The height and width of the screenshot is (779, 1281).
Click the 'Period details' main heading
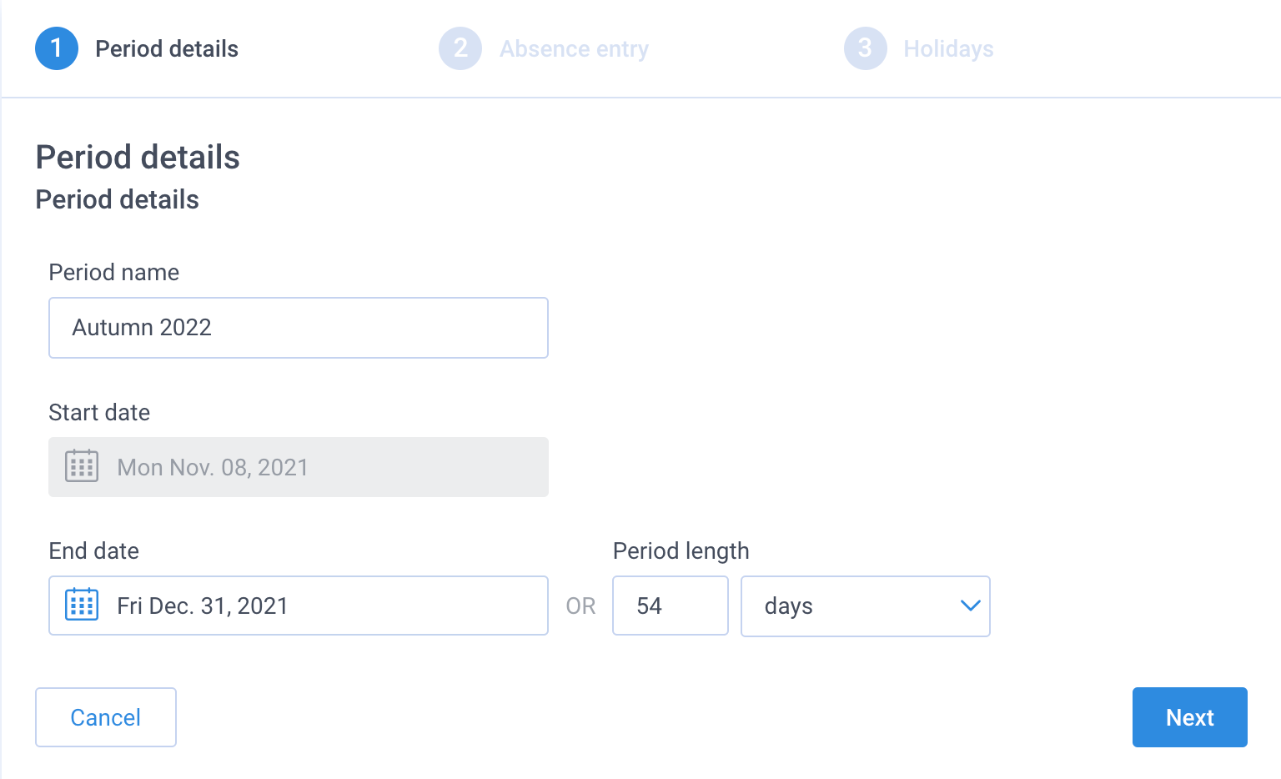pos(138,158)
